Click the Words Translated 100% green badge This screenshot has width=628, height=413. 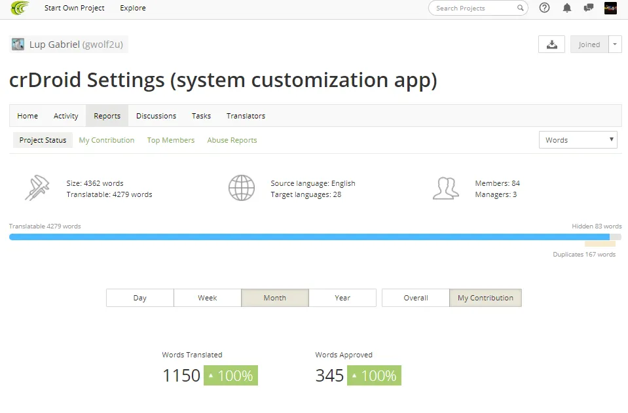[231, 376]
